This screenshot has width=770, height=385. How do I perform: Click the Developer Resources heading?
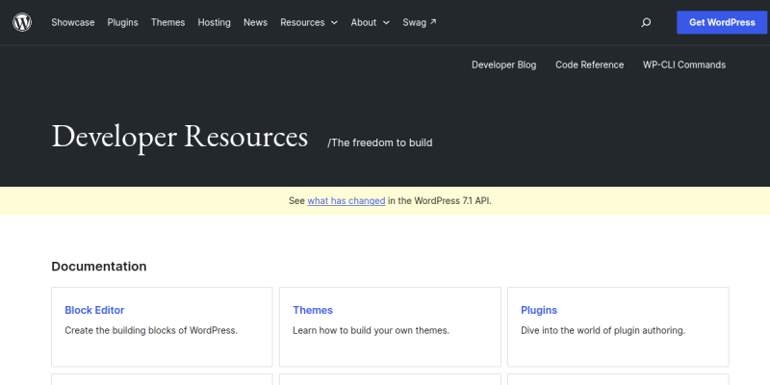tap(180, 137)
